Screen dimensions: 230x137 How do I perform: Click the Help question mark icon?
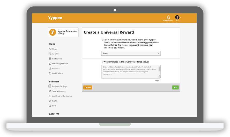coord(50,106)
